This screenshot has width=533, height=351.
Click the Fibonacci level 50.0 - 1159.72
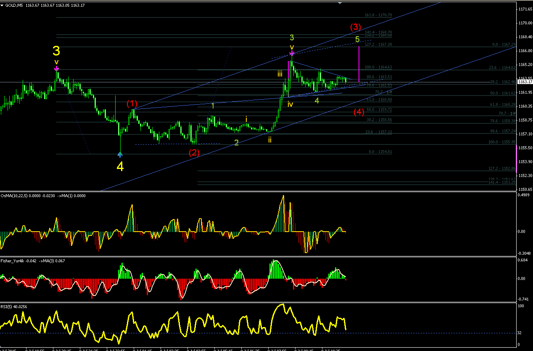pos(379,109)
